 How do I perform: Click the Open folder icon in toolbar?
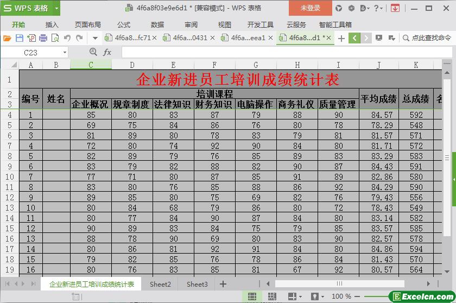(7, 38)
